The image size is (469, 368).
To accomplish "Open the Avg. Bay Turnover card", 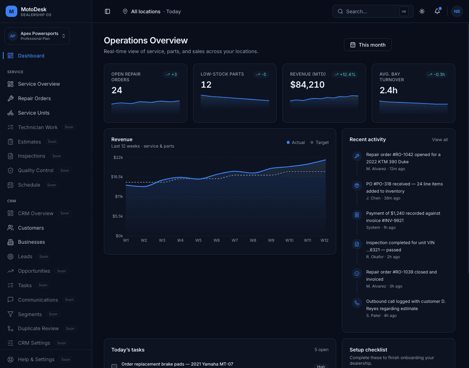I will point(413,93).
